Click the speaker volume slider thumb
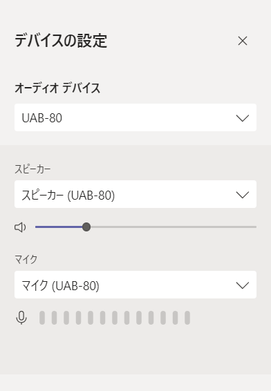 (x=86, y=227)
